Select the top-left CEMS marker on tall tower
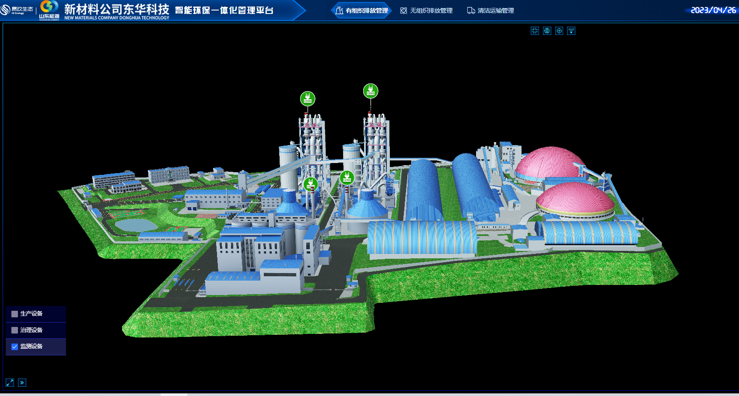 (308, 99)
